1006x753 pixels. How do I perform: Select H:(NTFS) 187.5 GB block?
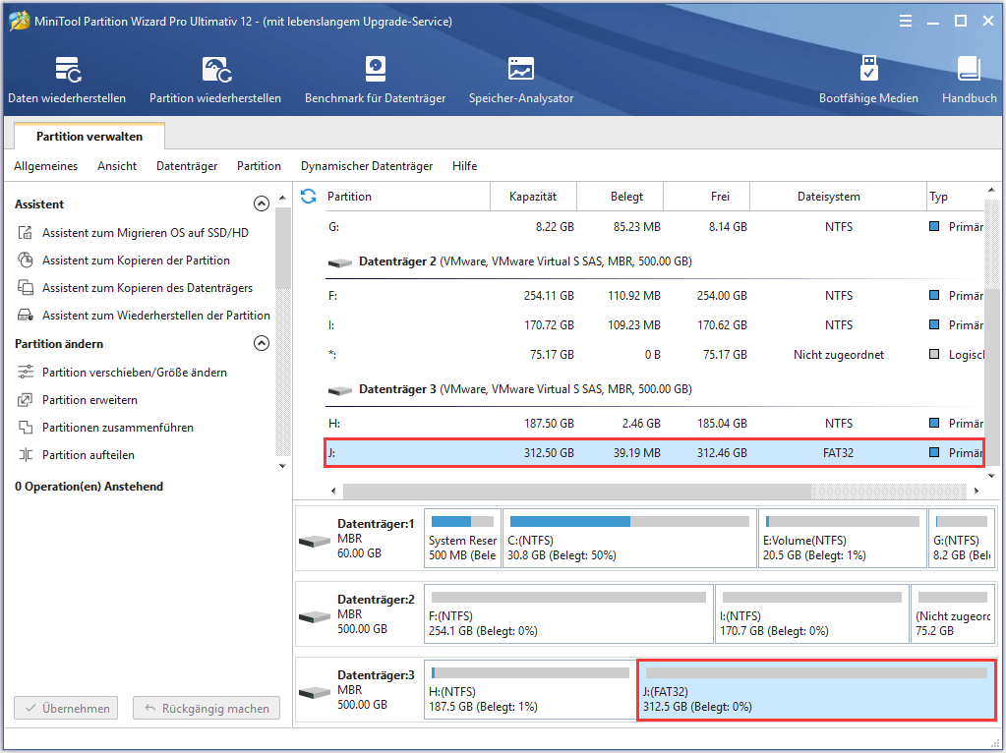pyautogui.click(x=529, y=690)
